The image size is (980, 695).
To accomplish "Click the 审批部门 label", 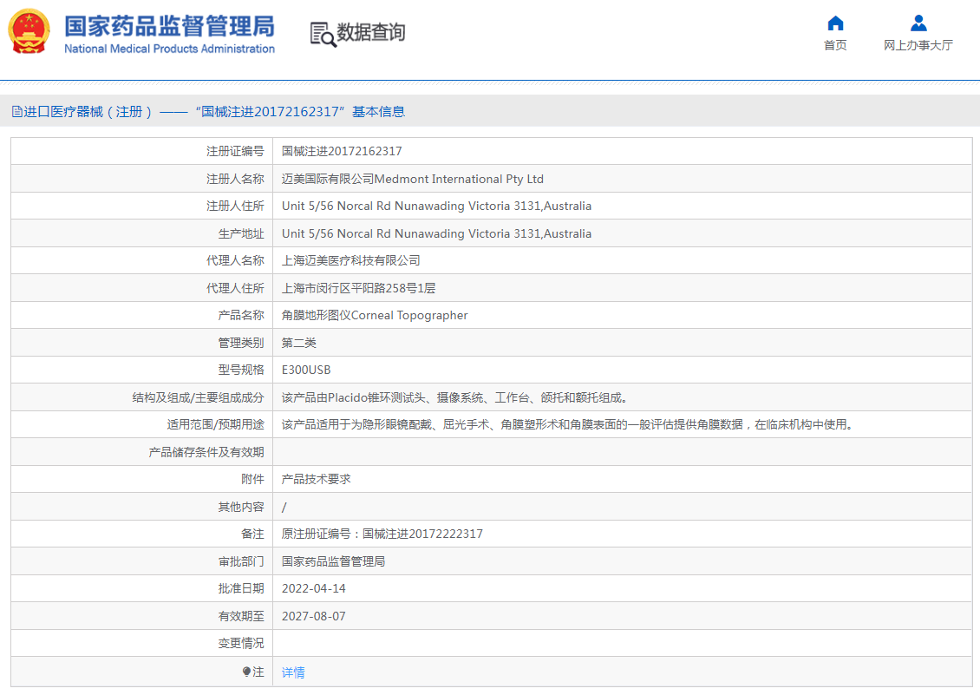I will click(240, 561).
